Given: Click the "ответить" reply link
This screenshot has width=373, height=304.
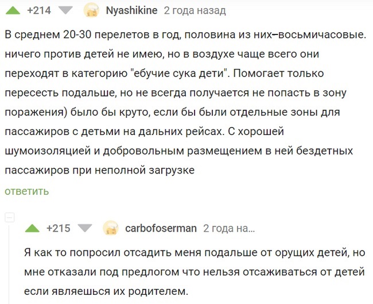Looking at the screenshot, I should click(27, 191).
